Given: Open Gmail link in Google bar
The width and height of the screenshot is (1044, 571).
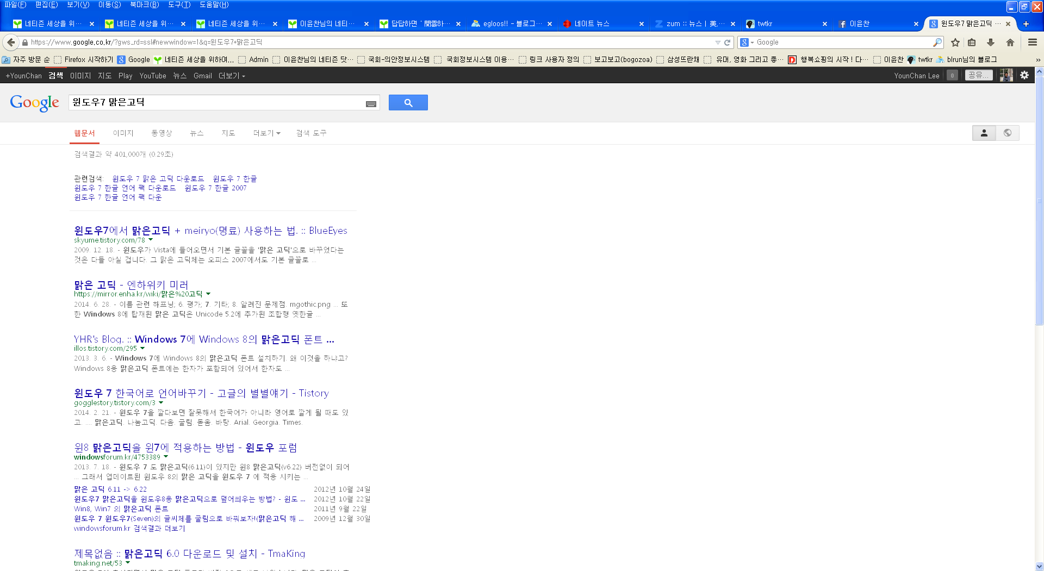Looking at the screenshot, I should point(202,76).
